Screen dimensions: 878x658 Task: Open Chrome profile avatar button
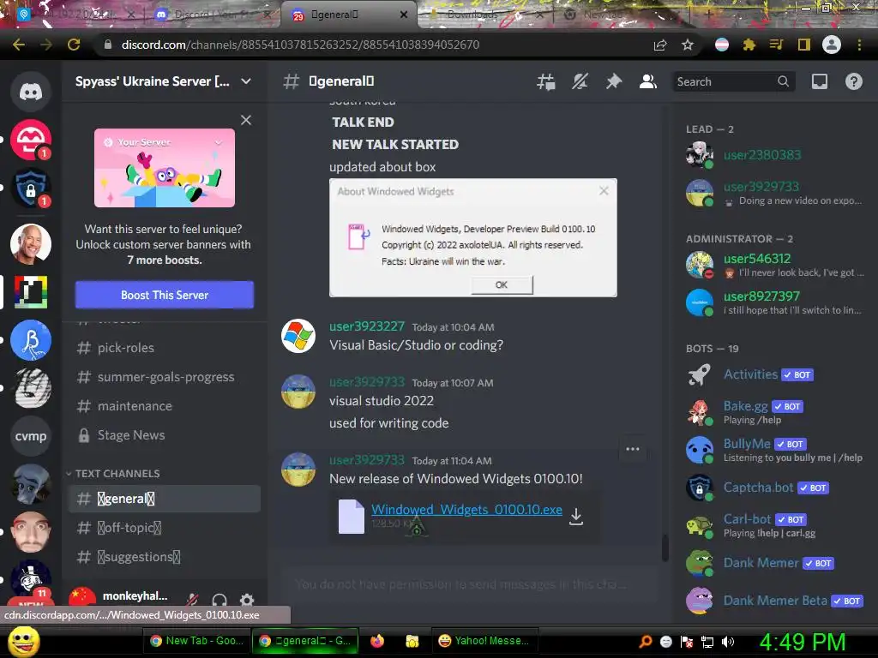point(832,45)
